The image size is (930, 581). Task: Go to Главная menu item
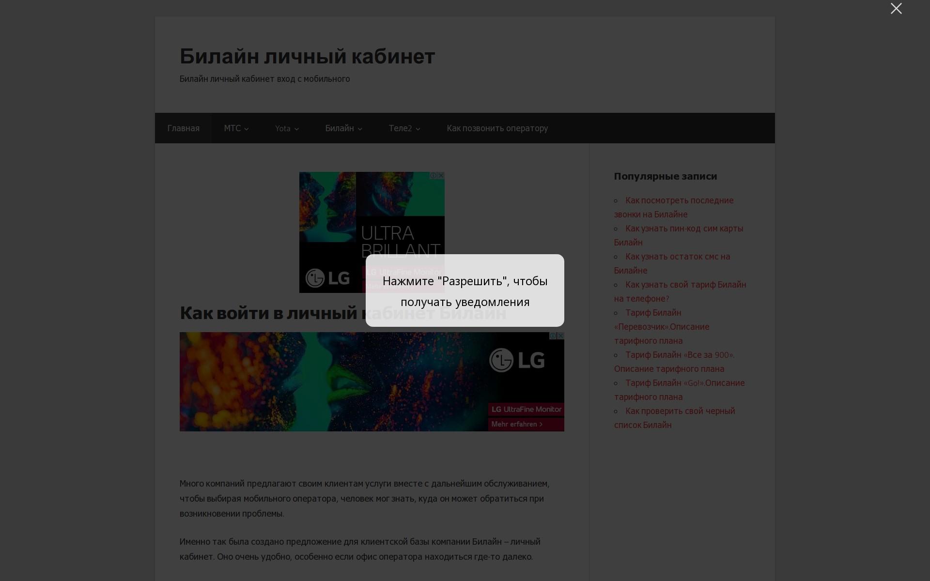[x=184, y=128]
